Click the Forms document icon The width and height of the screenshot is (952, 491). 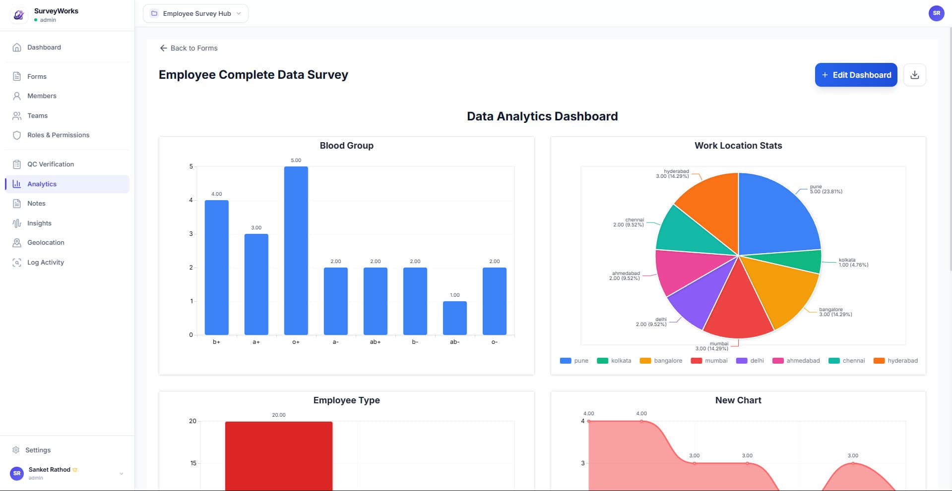point(17,76)
